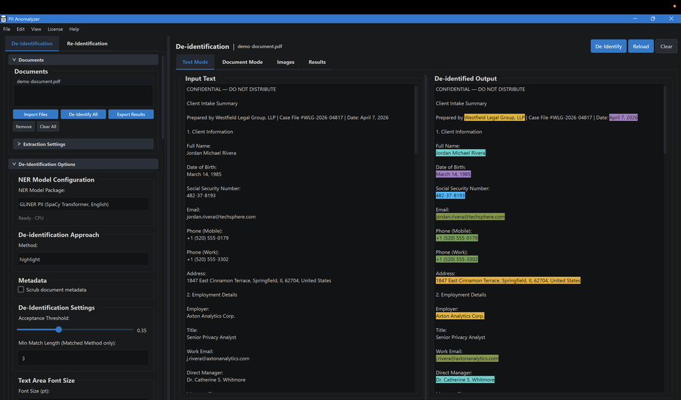This screenshot has height=400, width=681.
Task: Click the De-Identify button at top right
Action: (x=608, y=46)
